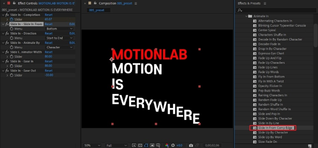
Task: Open the Full resolution dropdown
Action: tap(116, 145)
